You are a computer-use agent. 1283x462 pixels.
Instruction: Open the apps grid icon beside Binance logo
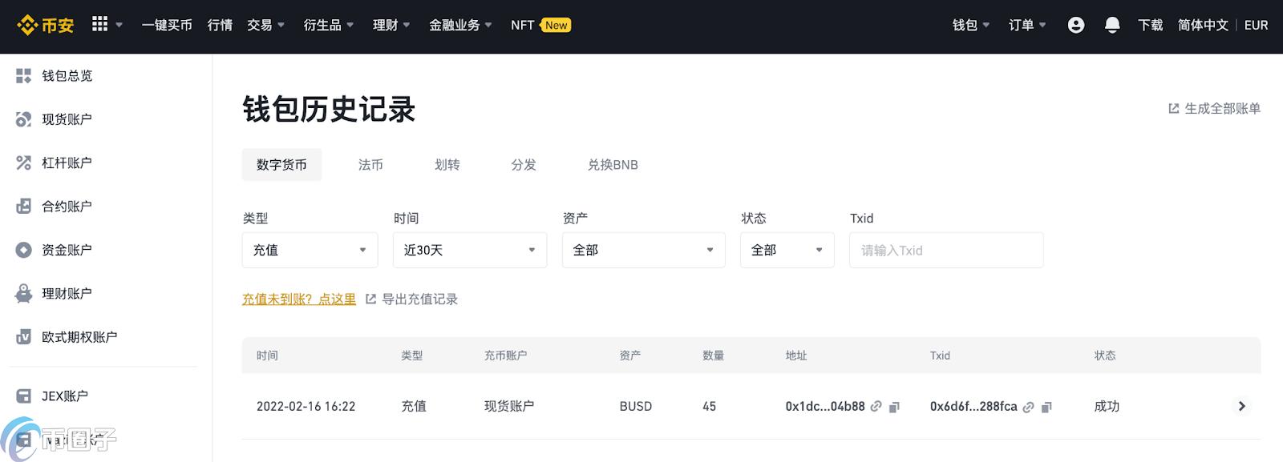click(x=99, y=23)
